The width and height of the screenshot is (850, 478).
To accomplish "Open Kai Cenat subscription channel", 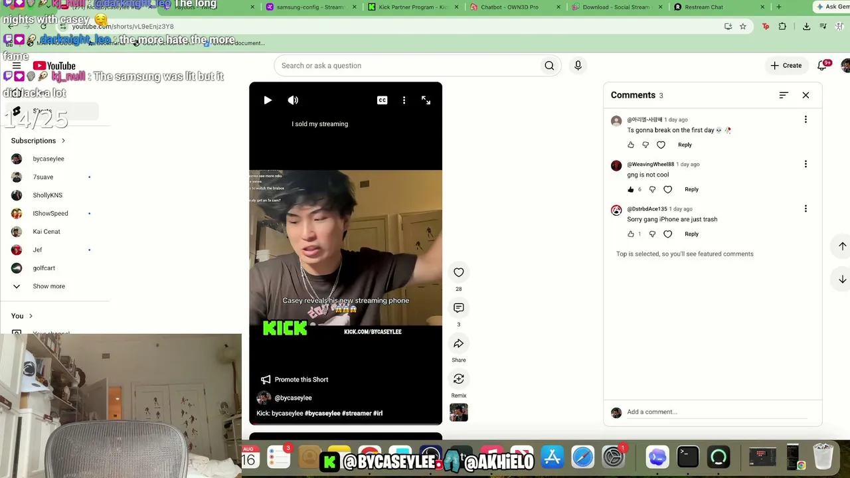I will pyautogui.click(x=46, y=232).
